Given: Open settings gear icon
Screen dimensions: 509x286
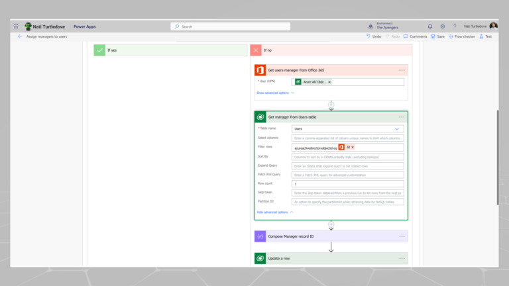Looking at the screenshot, I should [443, 26].
